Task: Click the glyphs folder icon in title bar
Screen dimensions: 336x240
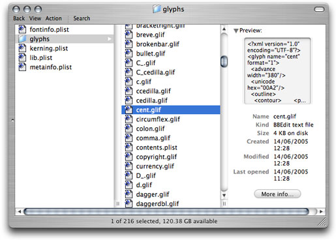Action: (157, 9)
